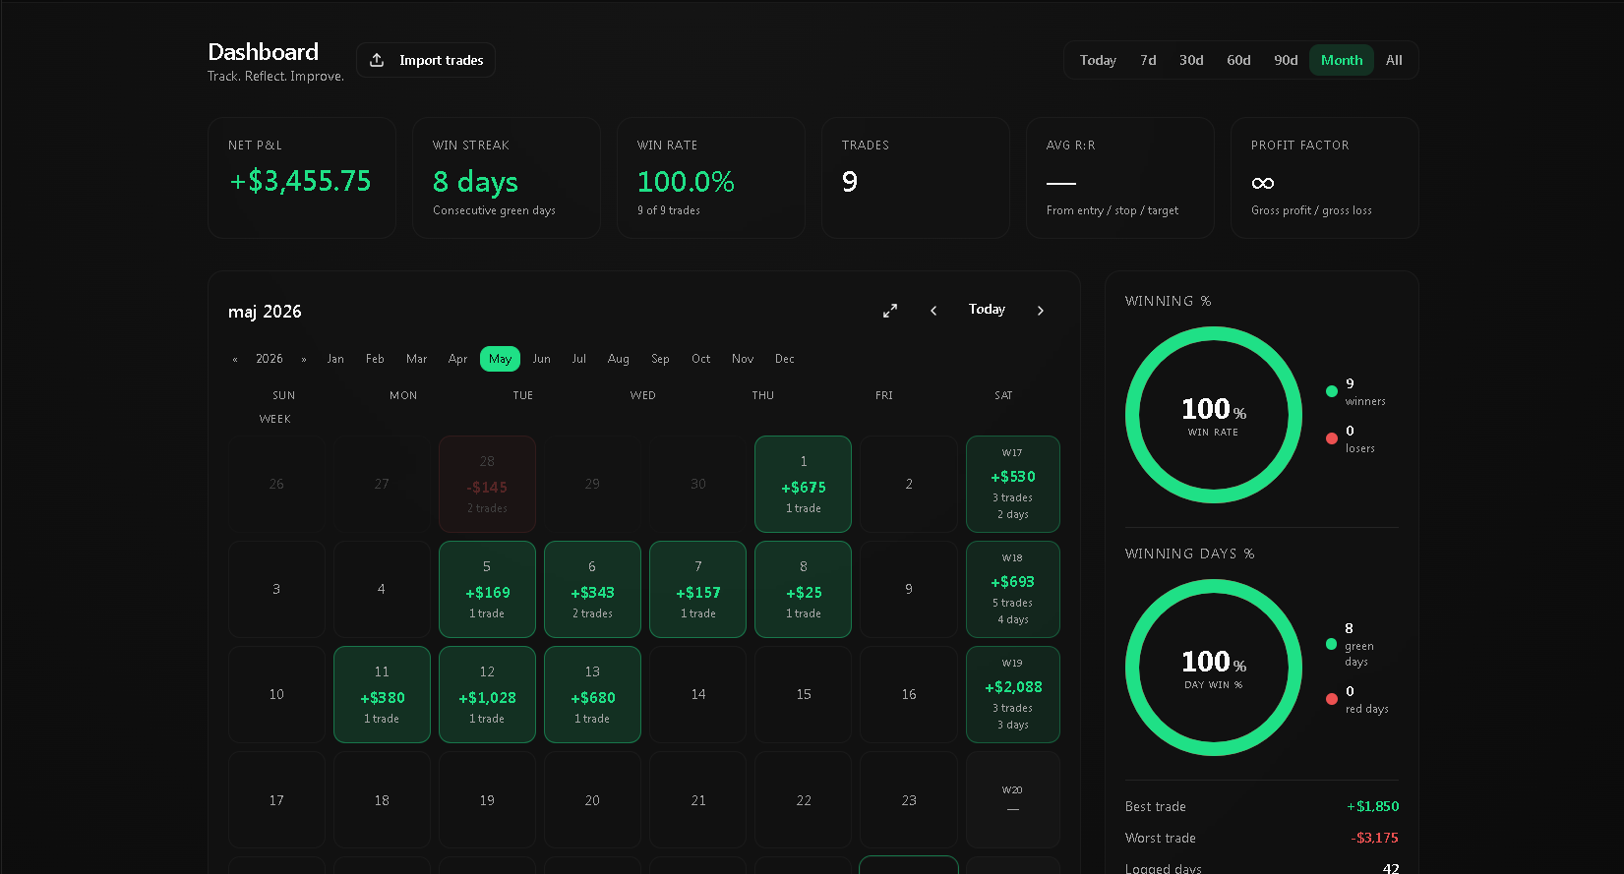Switch calendar to Feb
Screen dimensions: 1624x874
375,359
